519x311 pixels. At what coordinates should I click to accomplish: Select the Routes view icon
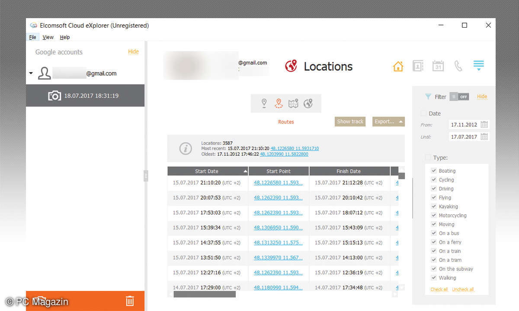pyautogui.click(x=279, y=104)
